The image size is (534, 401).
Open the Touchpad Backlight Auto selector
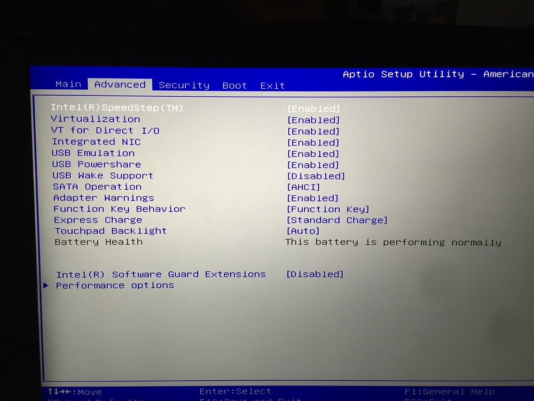click(x=303, y=231)
